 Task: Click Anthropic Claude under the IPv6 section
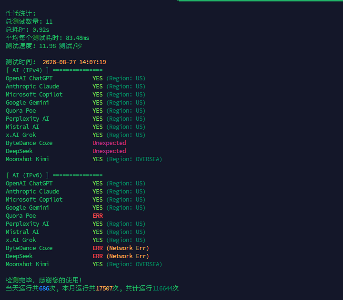coord(32,191)
